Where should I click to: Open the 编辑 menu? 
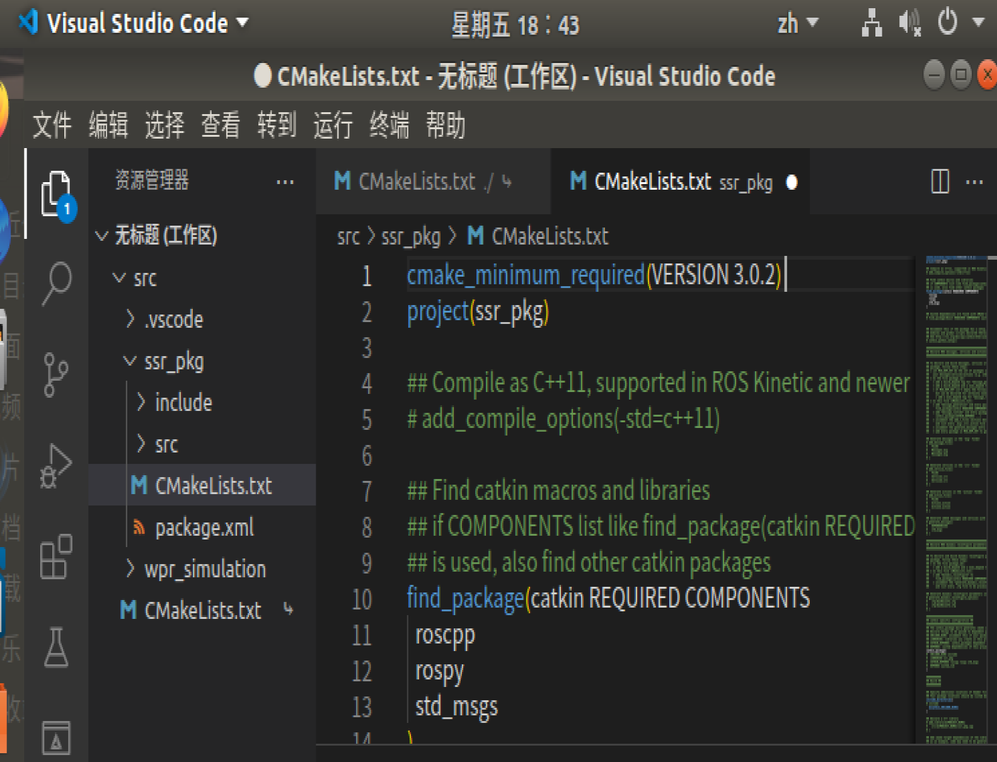click(108, 124)
